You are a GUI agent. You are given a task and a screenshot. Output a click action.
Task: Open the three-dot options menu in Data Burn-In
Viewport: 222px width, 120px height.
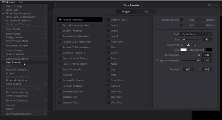pyautogui.click(x=216, y=5)
